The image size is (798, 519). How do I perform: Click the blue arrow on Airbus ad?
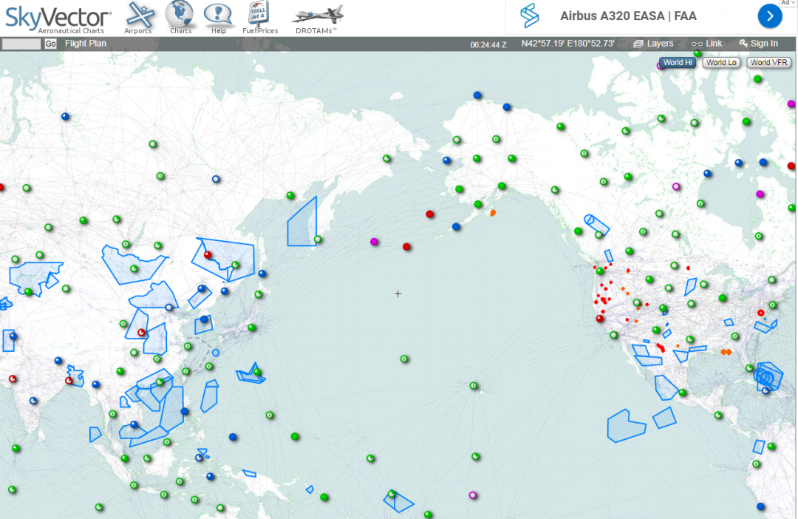(770, 16)
